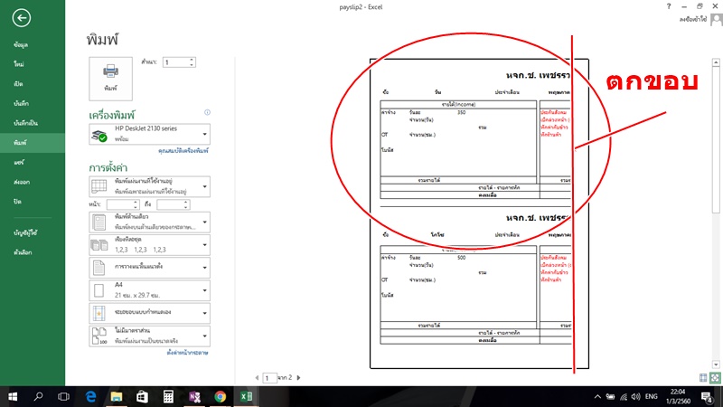Click the copies count input field
723x407 pixels.
click(x=175, y=62)
